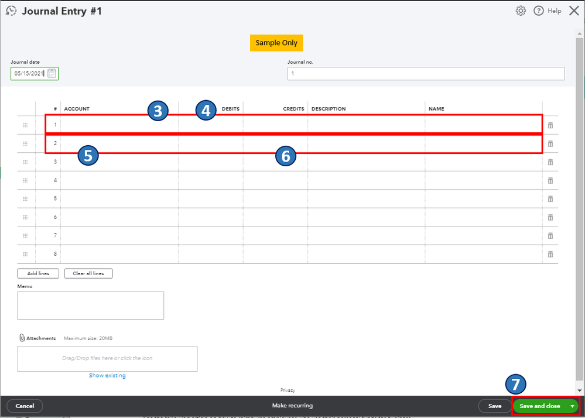Screen dimensions: 585x418
Task: Delete line 7 with trash icon
Action: pos(550,236)
